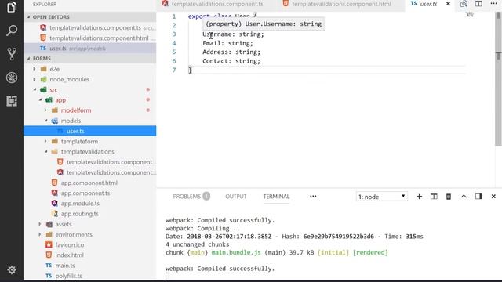Image resolution: width=502 pixels, height=282 pixels.
Task: Click the editor vertical scrollbar
Action: [x=498, y=79]
